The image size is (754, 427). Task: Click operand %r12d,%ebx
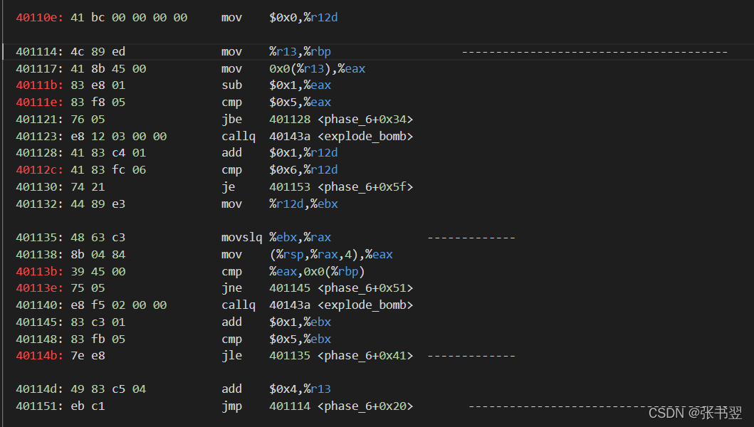click(303, 204)
